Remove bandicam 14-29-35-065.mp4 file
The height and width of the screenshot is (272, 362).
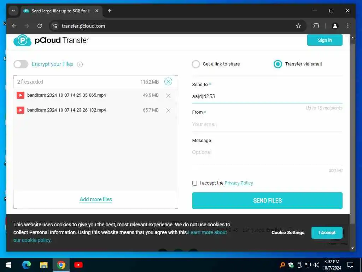tap(168, 96)
